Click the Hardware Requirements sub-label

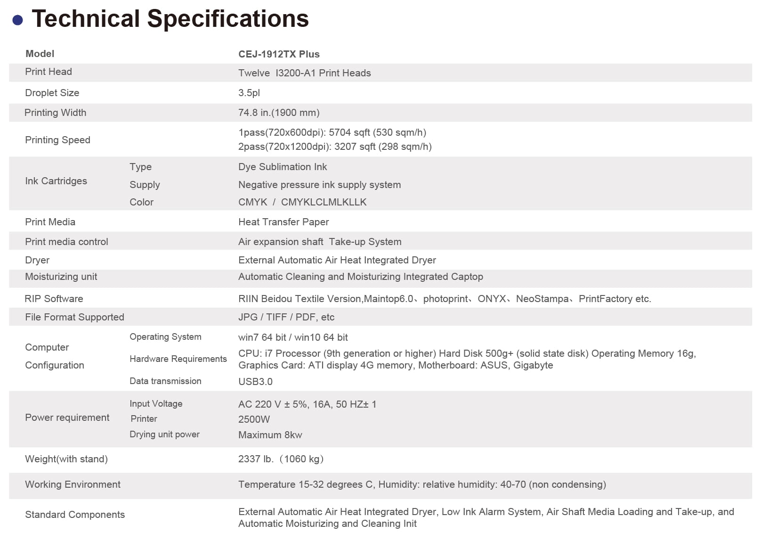178,359
